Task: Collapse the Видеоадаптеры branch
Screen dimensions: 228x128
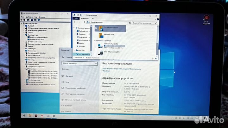Action: (x=24, y=35)
